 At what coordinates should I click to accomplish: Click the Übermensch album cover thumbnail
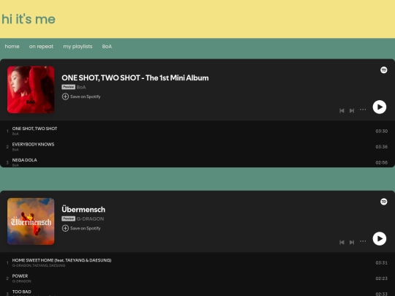point(31,221)
